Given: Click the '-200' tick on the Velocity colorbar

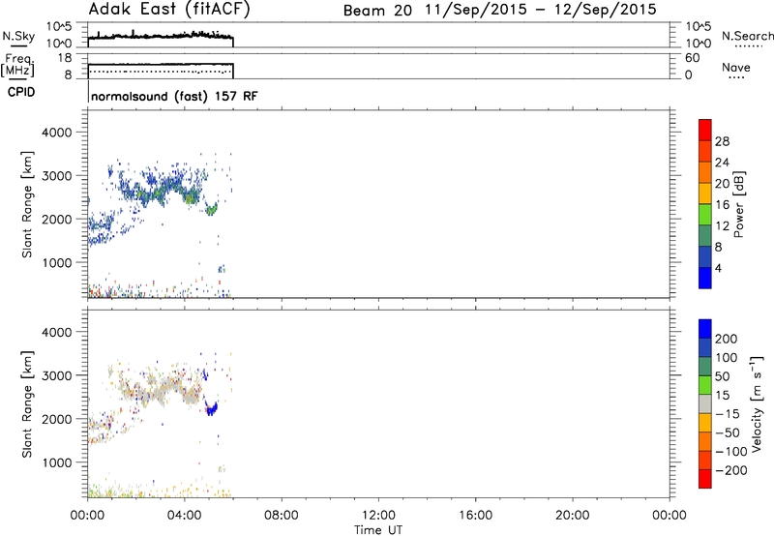Looking at the screenshot, I should (x=731, y=470).
